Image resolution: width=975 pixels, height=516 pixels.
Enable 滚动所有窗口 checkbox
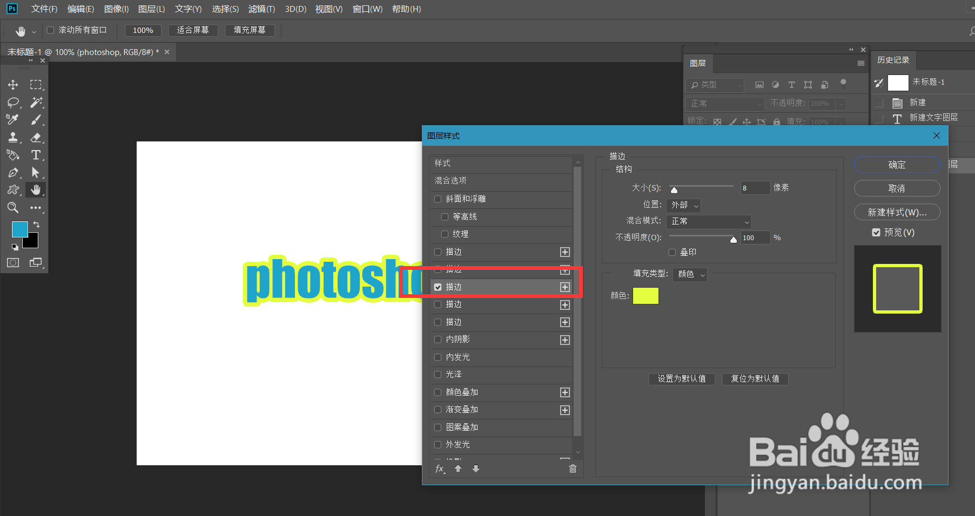pyautogui.click(x=51, y=30)
